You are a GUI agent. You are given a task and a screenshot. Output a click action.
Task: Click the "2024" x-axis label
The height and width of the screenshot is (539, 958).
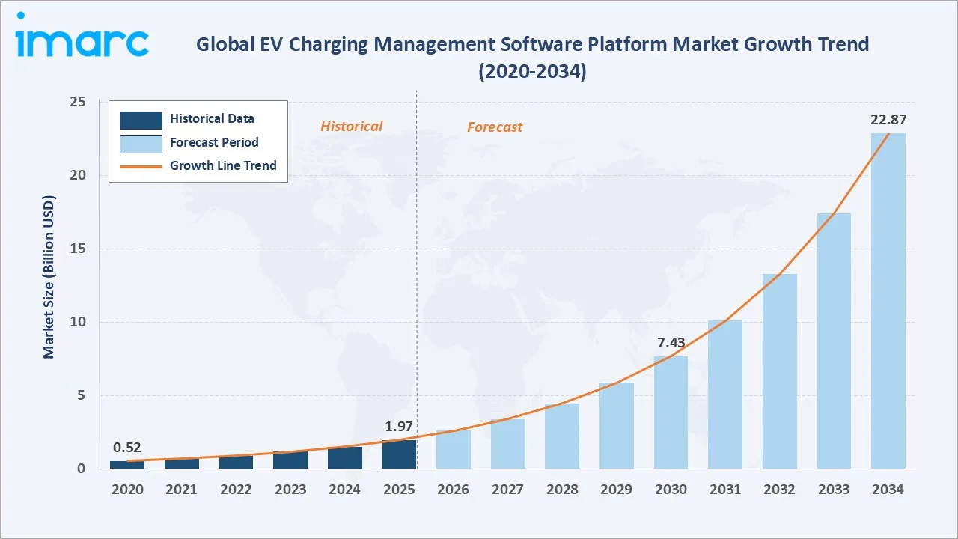click(345, 490)
